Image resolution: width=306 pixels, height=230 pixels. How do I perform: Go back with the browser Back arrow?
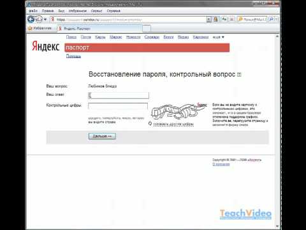[31, 19]
